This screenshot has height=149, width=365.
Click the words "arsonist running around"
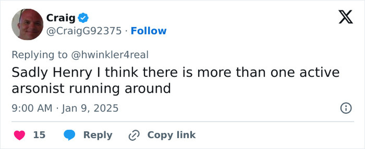(x=91, y=89)
